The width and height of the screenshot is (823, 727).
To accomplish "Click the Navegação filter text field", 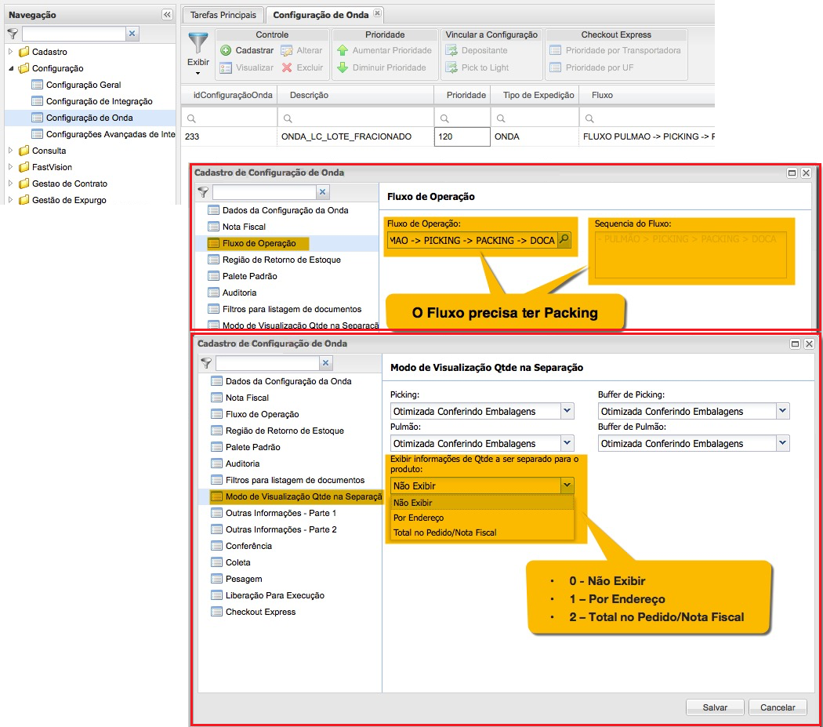I will [x=74, y=35].
